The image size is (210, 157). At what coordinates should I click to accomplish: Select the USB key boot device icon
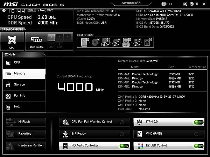click(126, 42)
